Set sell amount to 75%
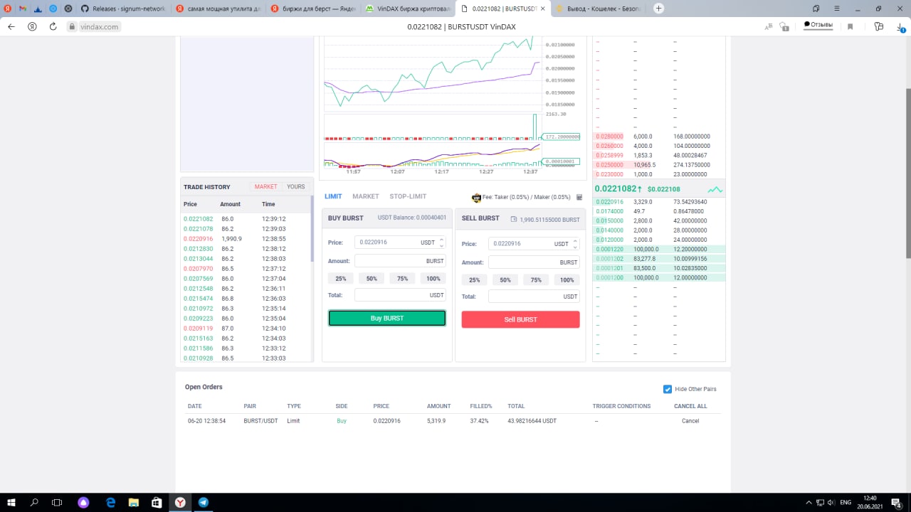 pyautogui.click(x=536, y=279)
